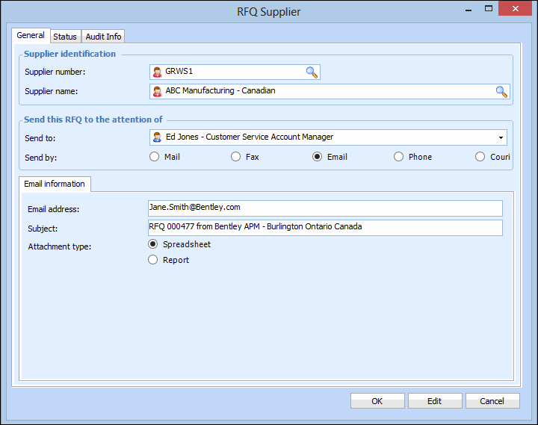The width and height of the screenshot is (538, 425).
Task: Switch to the Status tab
Action: [x=65, y=37]
